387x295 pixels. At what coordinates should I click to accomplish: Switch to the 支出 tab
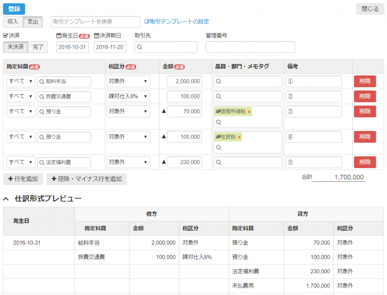tap(33, 22)
